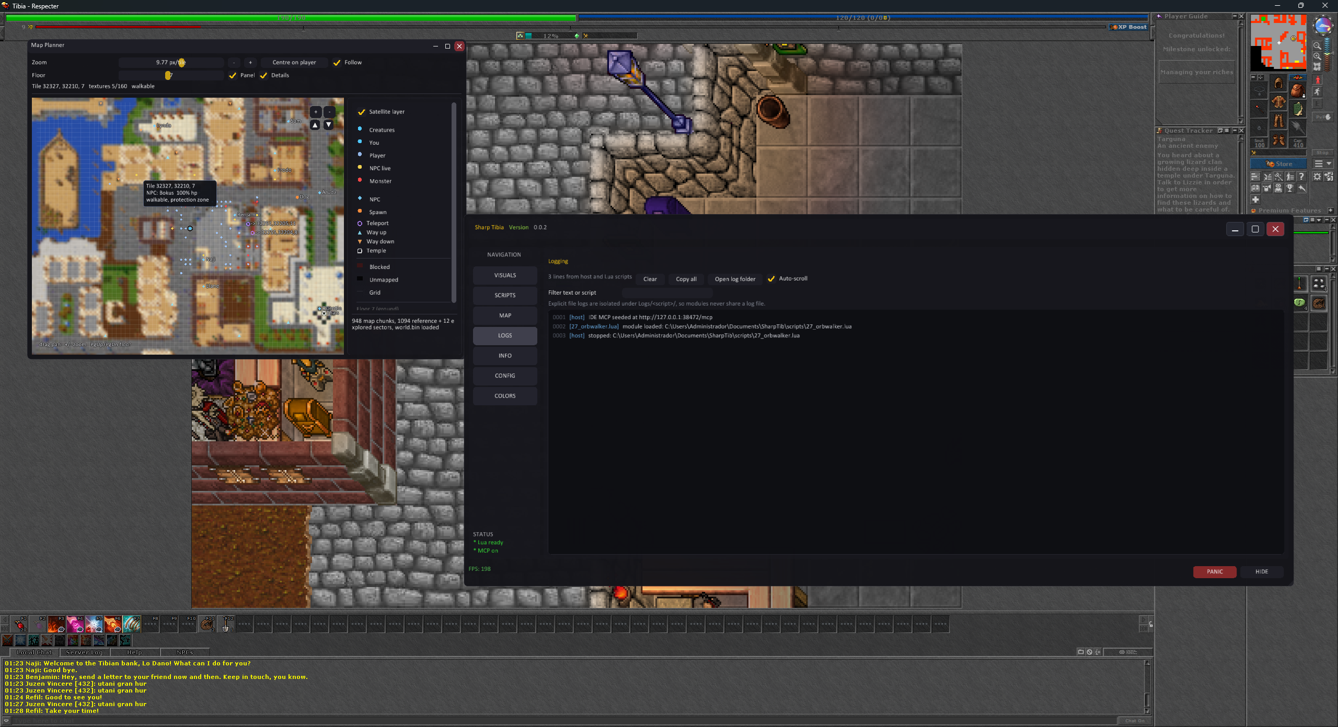Select the leather boots equipment slot
Image resolution: width=1338 pixels, height=727 pixels.
(x=1278, y=140)
